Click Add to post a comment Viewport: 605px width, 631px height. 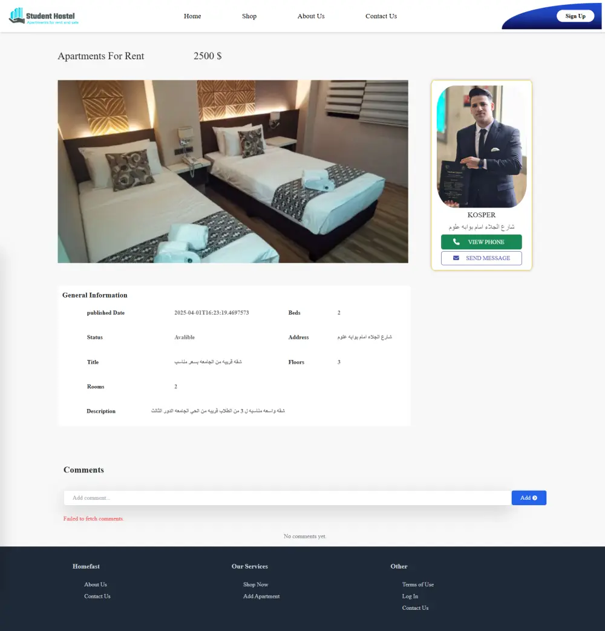tap(528, 497)
